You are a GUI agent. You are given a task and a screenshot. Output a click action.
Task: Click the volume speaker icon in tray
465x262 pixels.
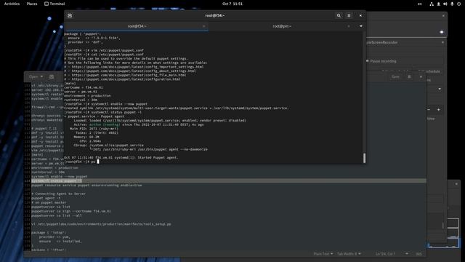click(445, 4)
